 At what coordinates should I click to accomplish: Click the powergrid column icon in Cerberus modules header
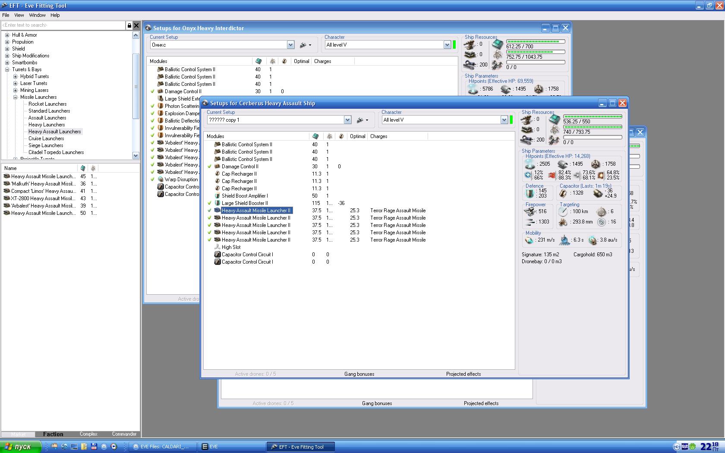329,136
